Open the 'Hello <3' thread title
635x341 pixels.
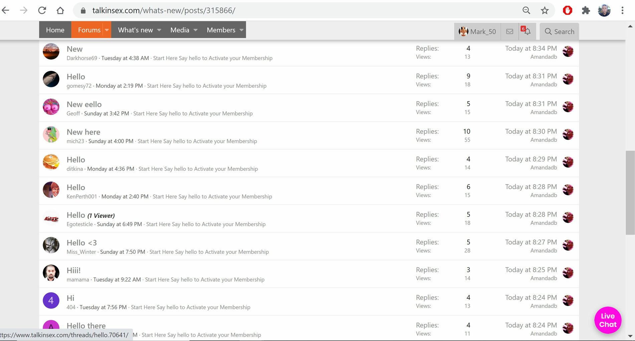point(82,243)
